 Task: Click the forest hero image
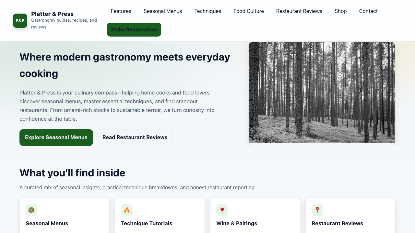pos(322,92)
